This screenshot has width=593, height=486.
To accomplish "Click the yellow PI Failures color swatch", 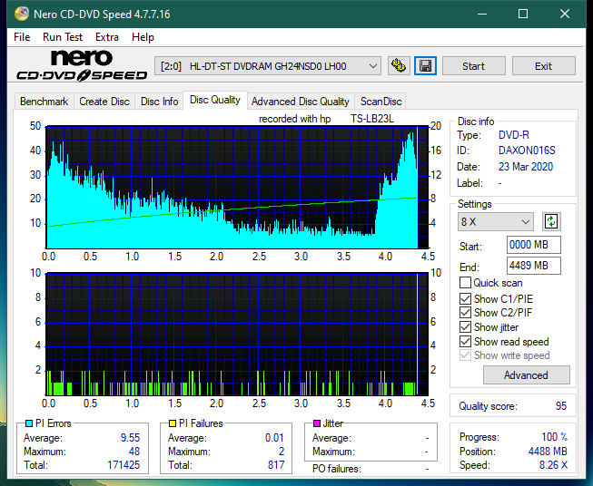I will [x=173, y=423].
